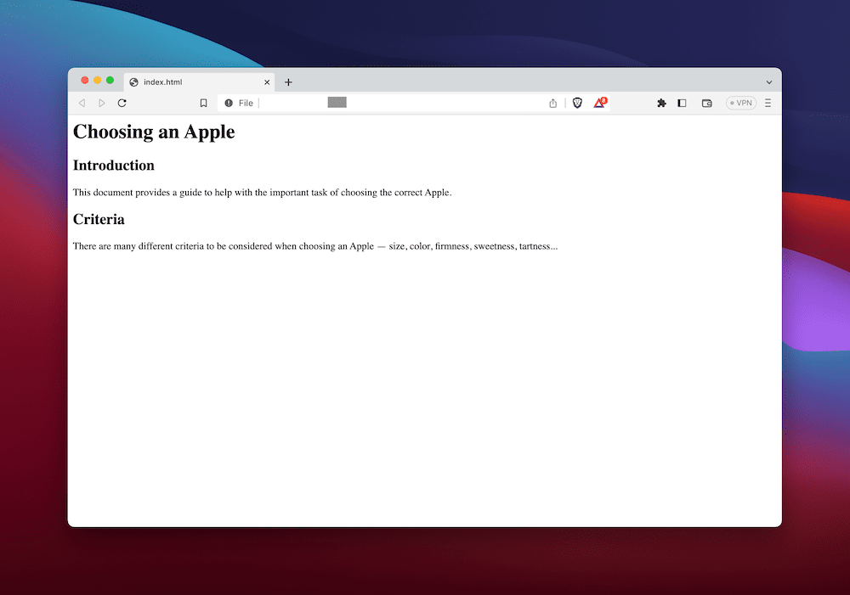Image resolution: width=850 pixels, height=595 pixels.
Task: Click the back navigation button
Action: tap(82, 103)
